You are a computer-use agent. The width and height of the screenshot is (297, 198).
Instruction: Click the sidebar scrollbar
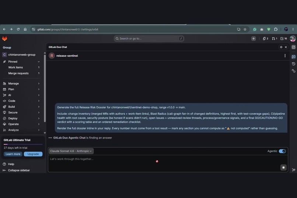pos(45,88)
